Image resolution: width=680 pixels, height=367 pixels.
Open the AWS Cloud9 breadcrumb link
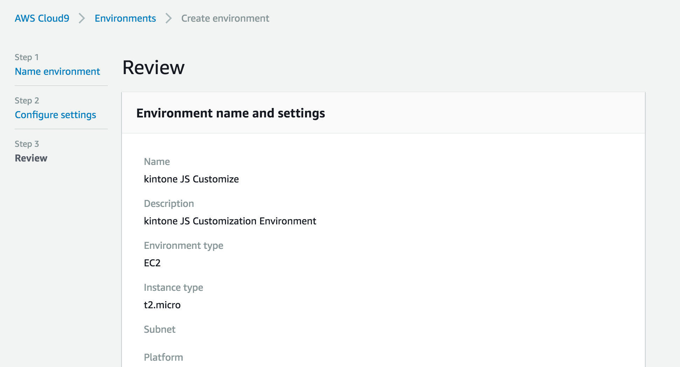coord(42,18)
